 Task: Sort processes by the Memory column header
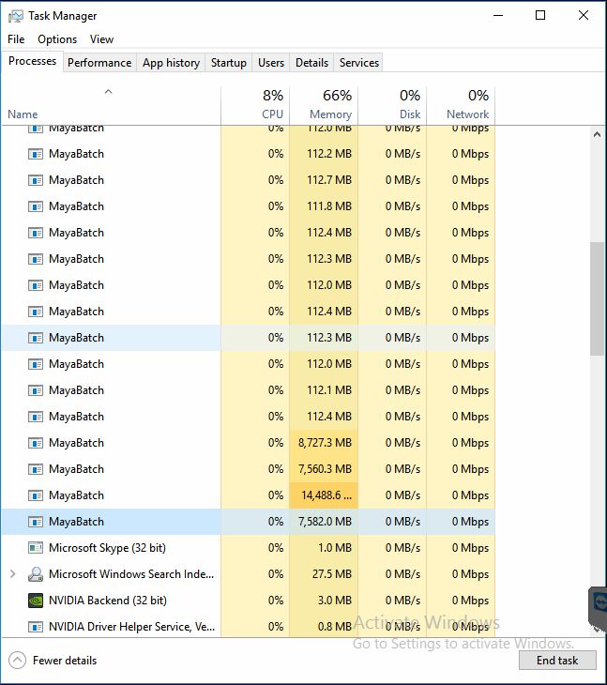click(x=324, y=105)
